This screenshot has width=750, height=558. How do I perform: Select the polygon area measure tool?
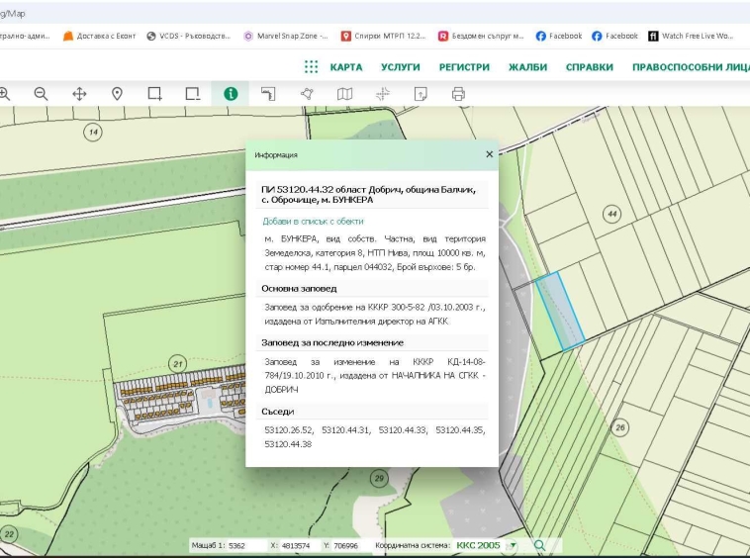307,94
